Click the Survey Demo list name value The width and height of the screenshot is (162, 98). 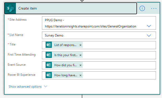54,35
